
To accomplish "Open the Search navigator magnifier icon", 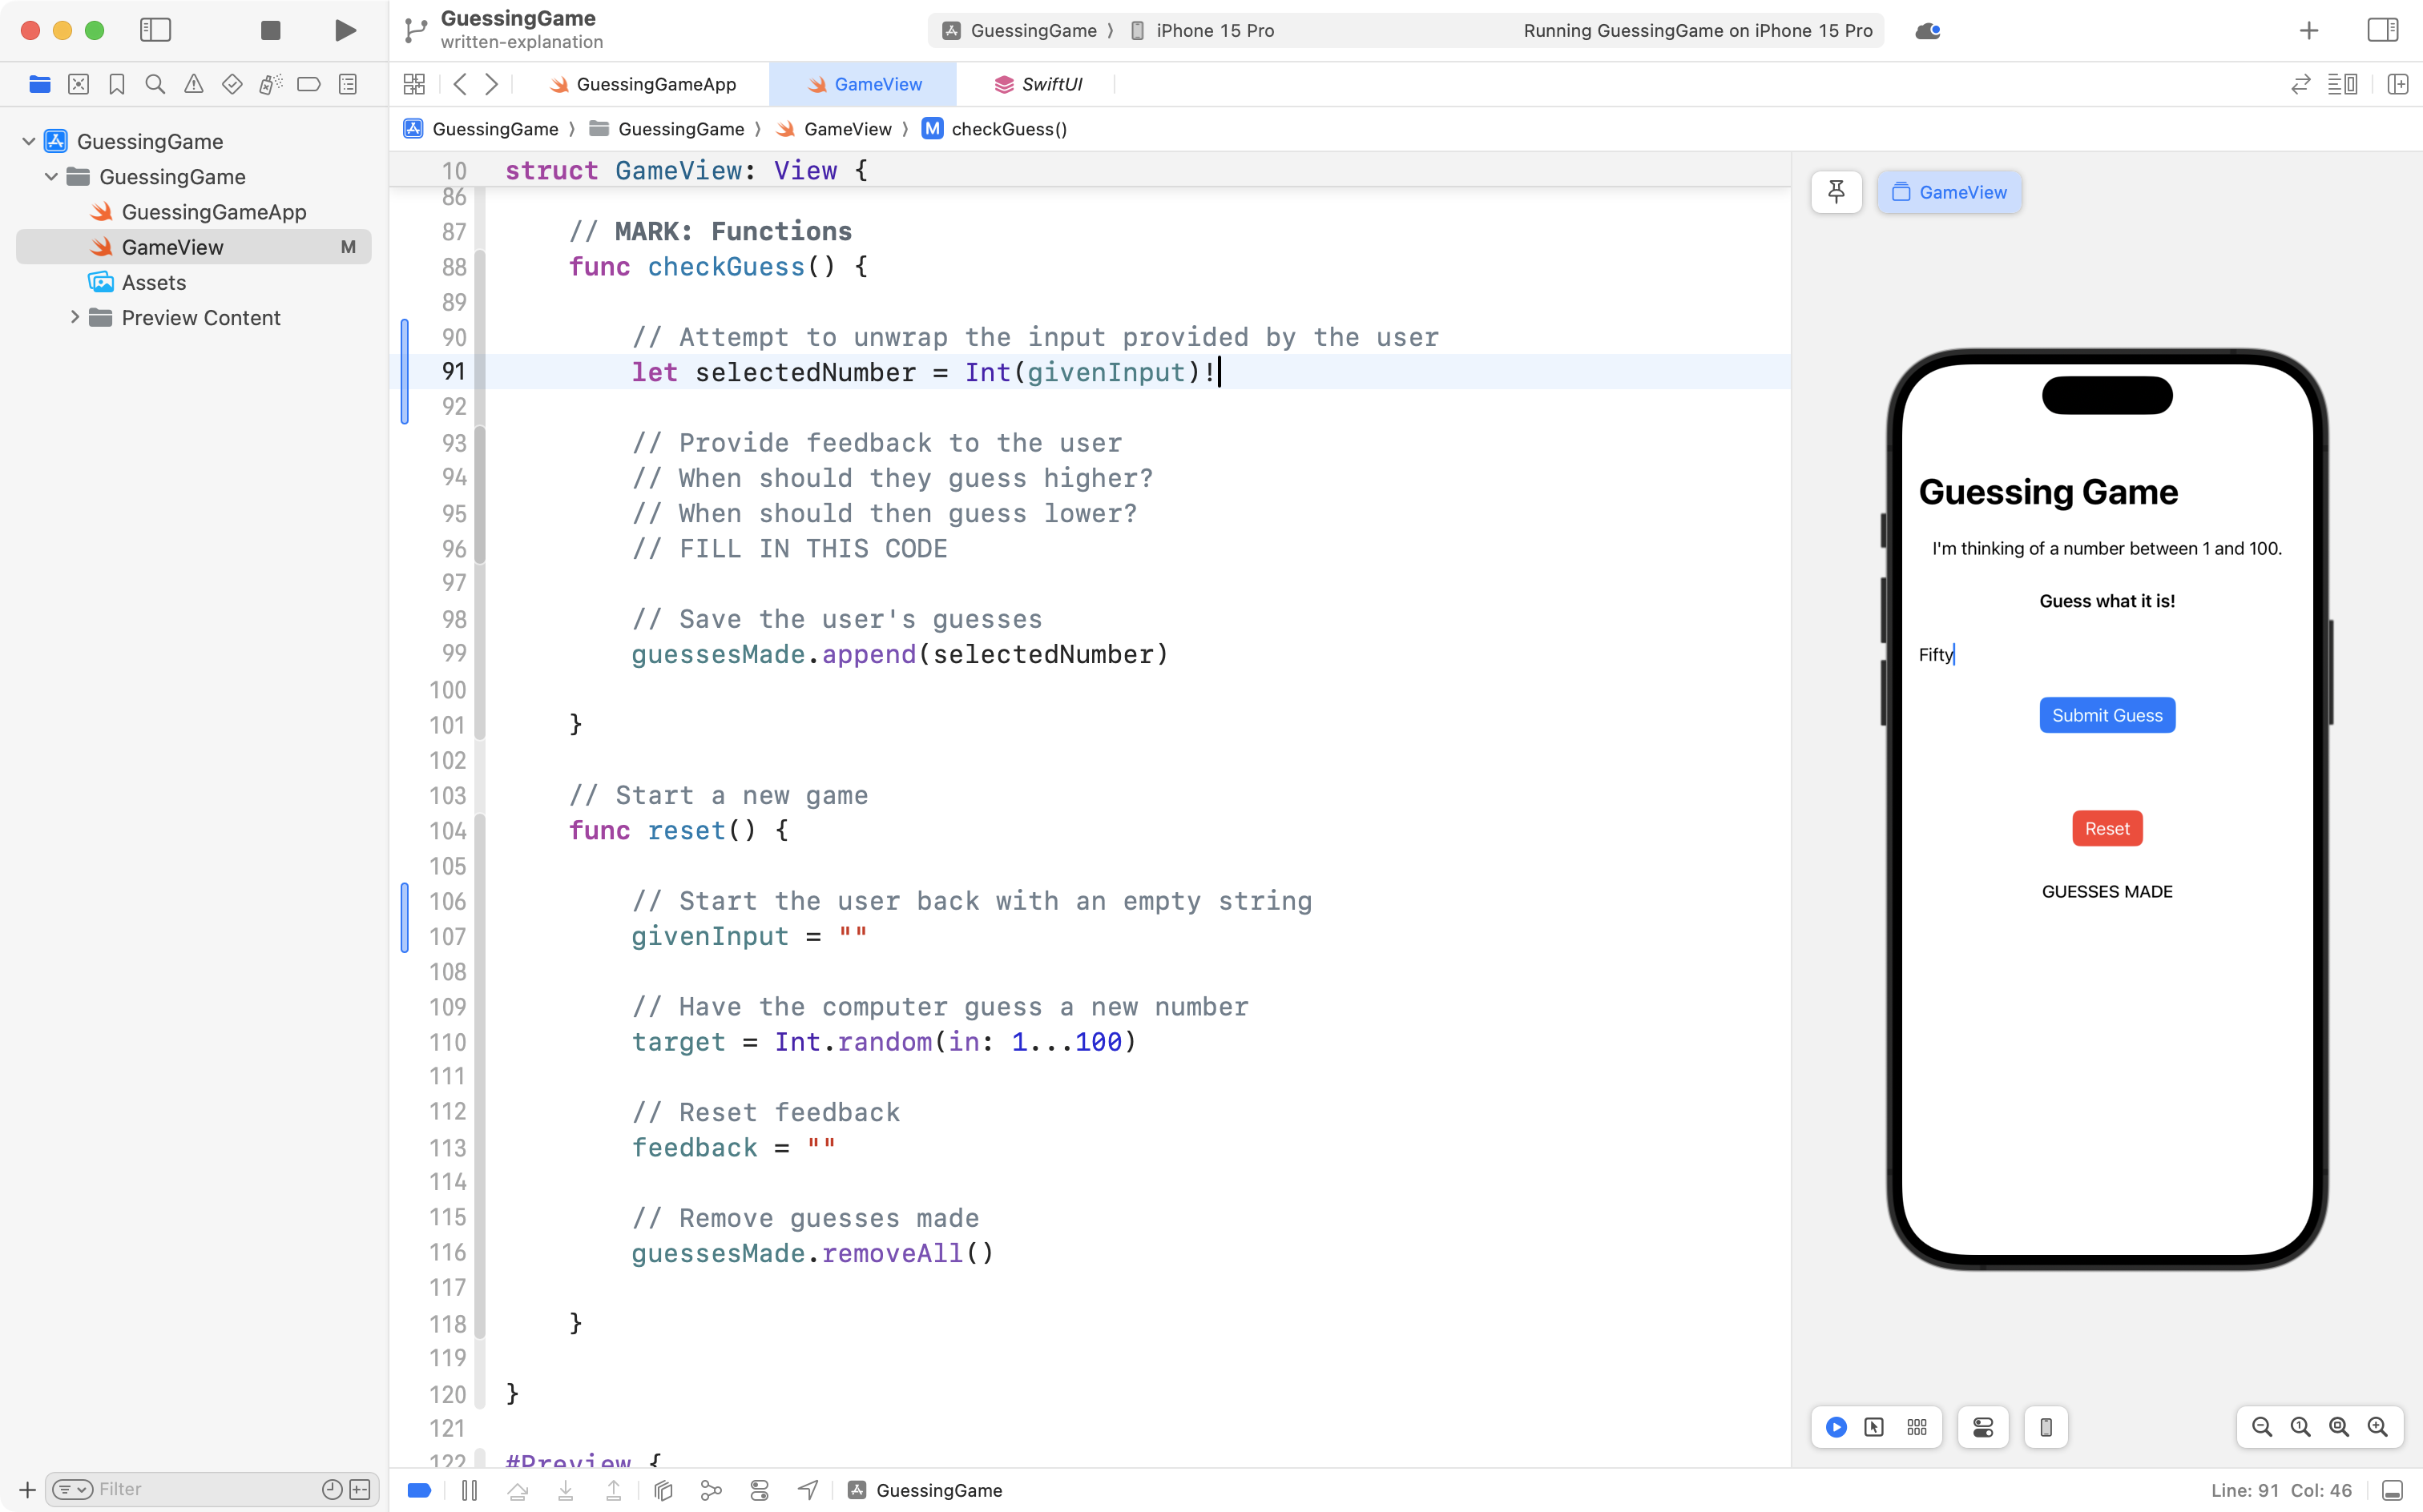I will [154, 84].
